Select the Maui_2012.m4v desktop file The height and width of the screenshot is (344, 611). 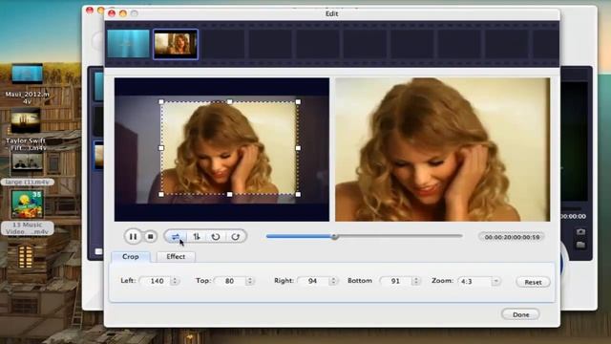tap(27, 84)
